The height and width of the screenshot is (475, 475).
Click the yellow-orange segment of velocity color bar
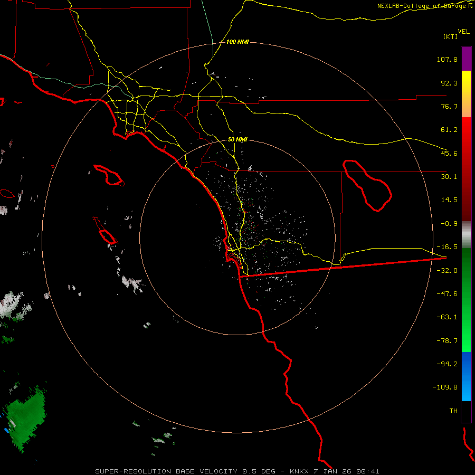click(466, 94)
